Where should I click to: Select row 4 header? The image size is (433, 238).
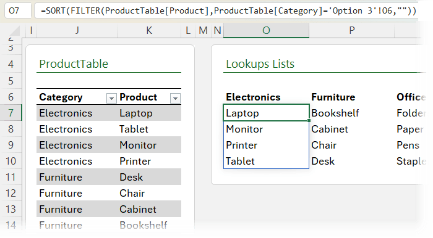tap(11, 64)
